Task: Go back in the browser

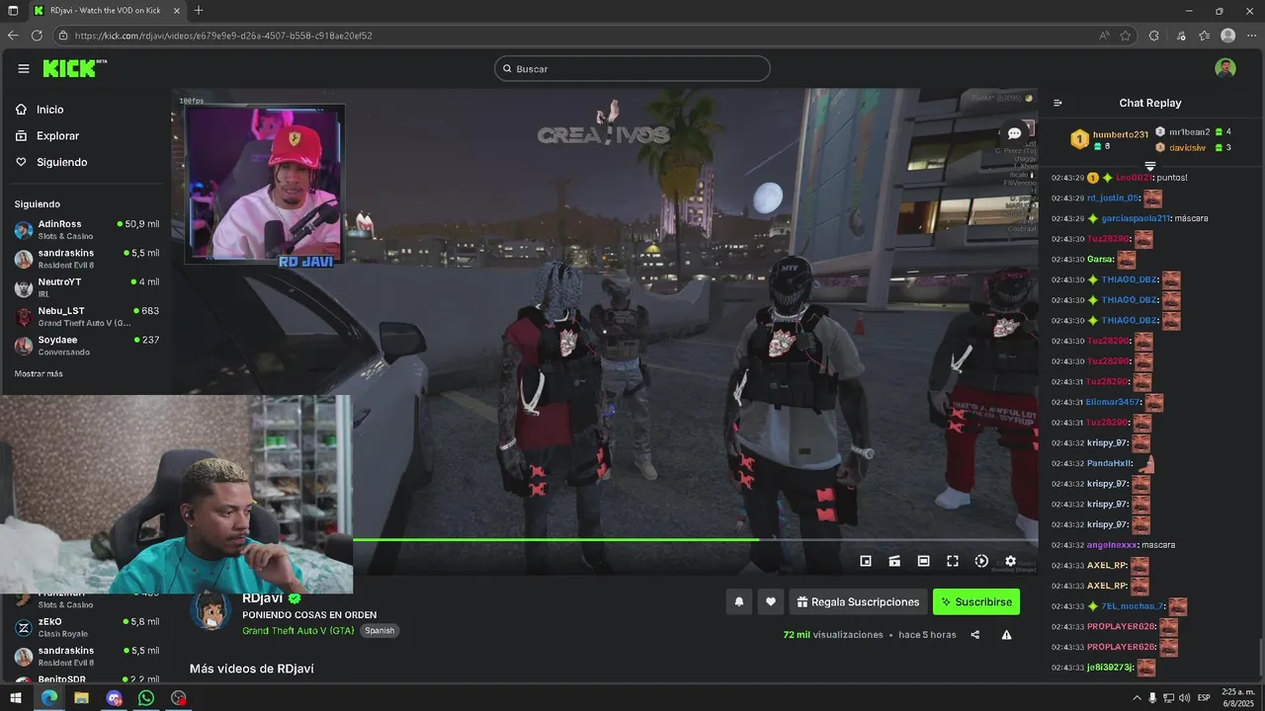Action: (x=13, y=36)
